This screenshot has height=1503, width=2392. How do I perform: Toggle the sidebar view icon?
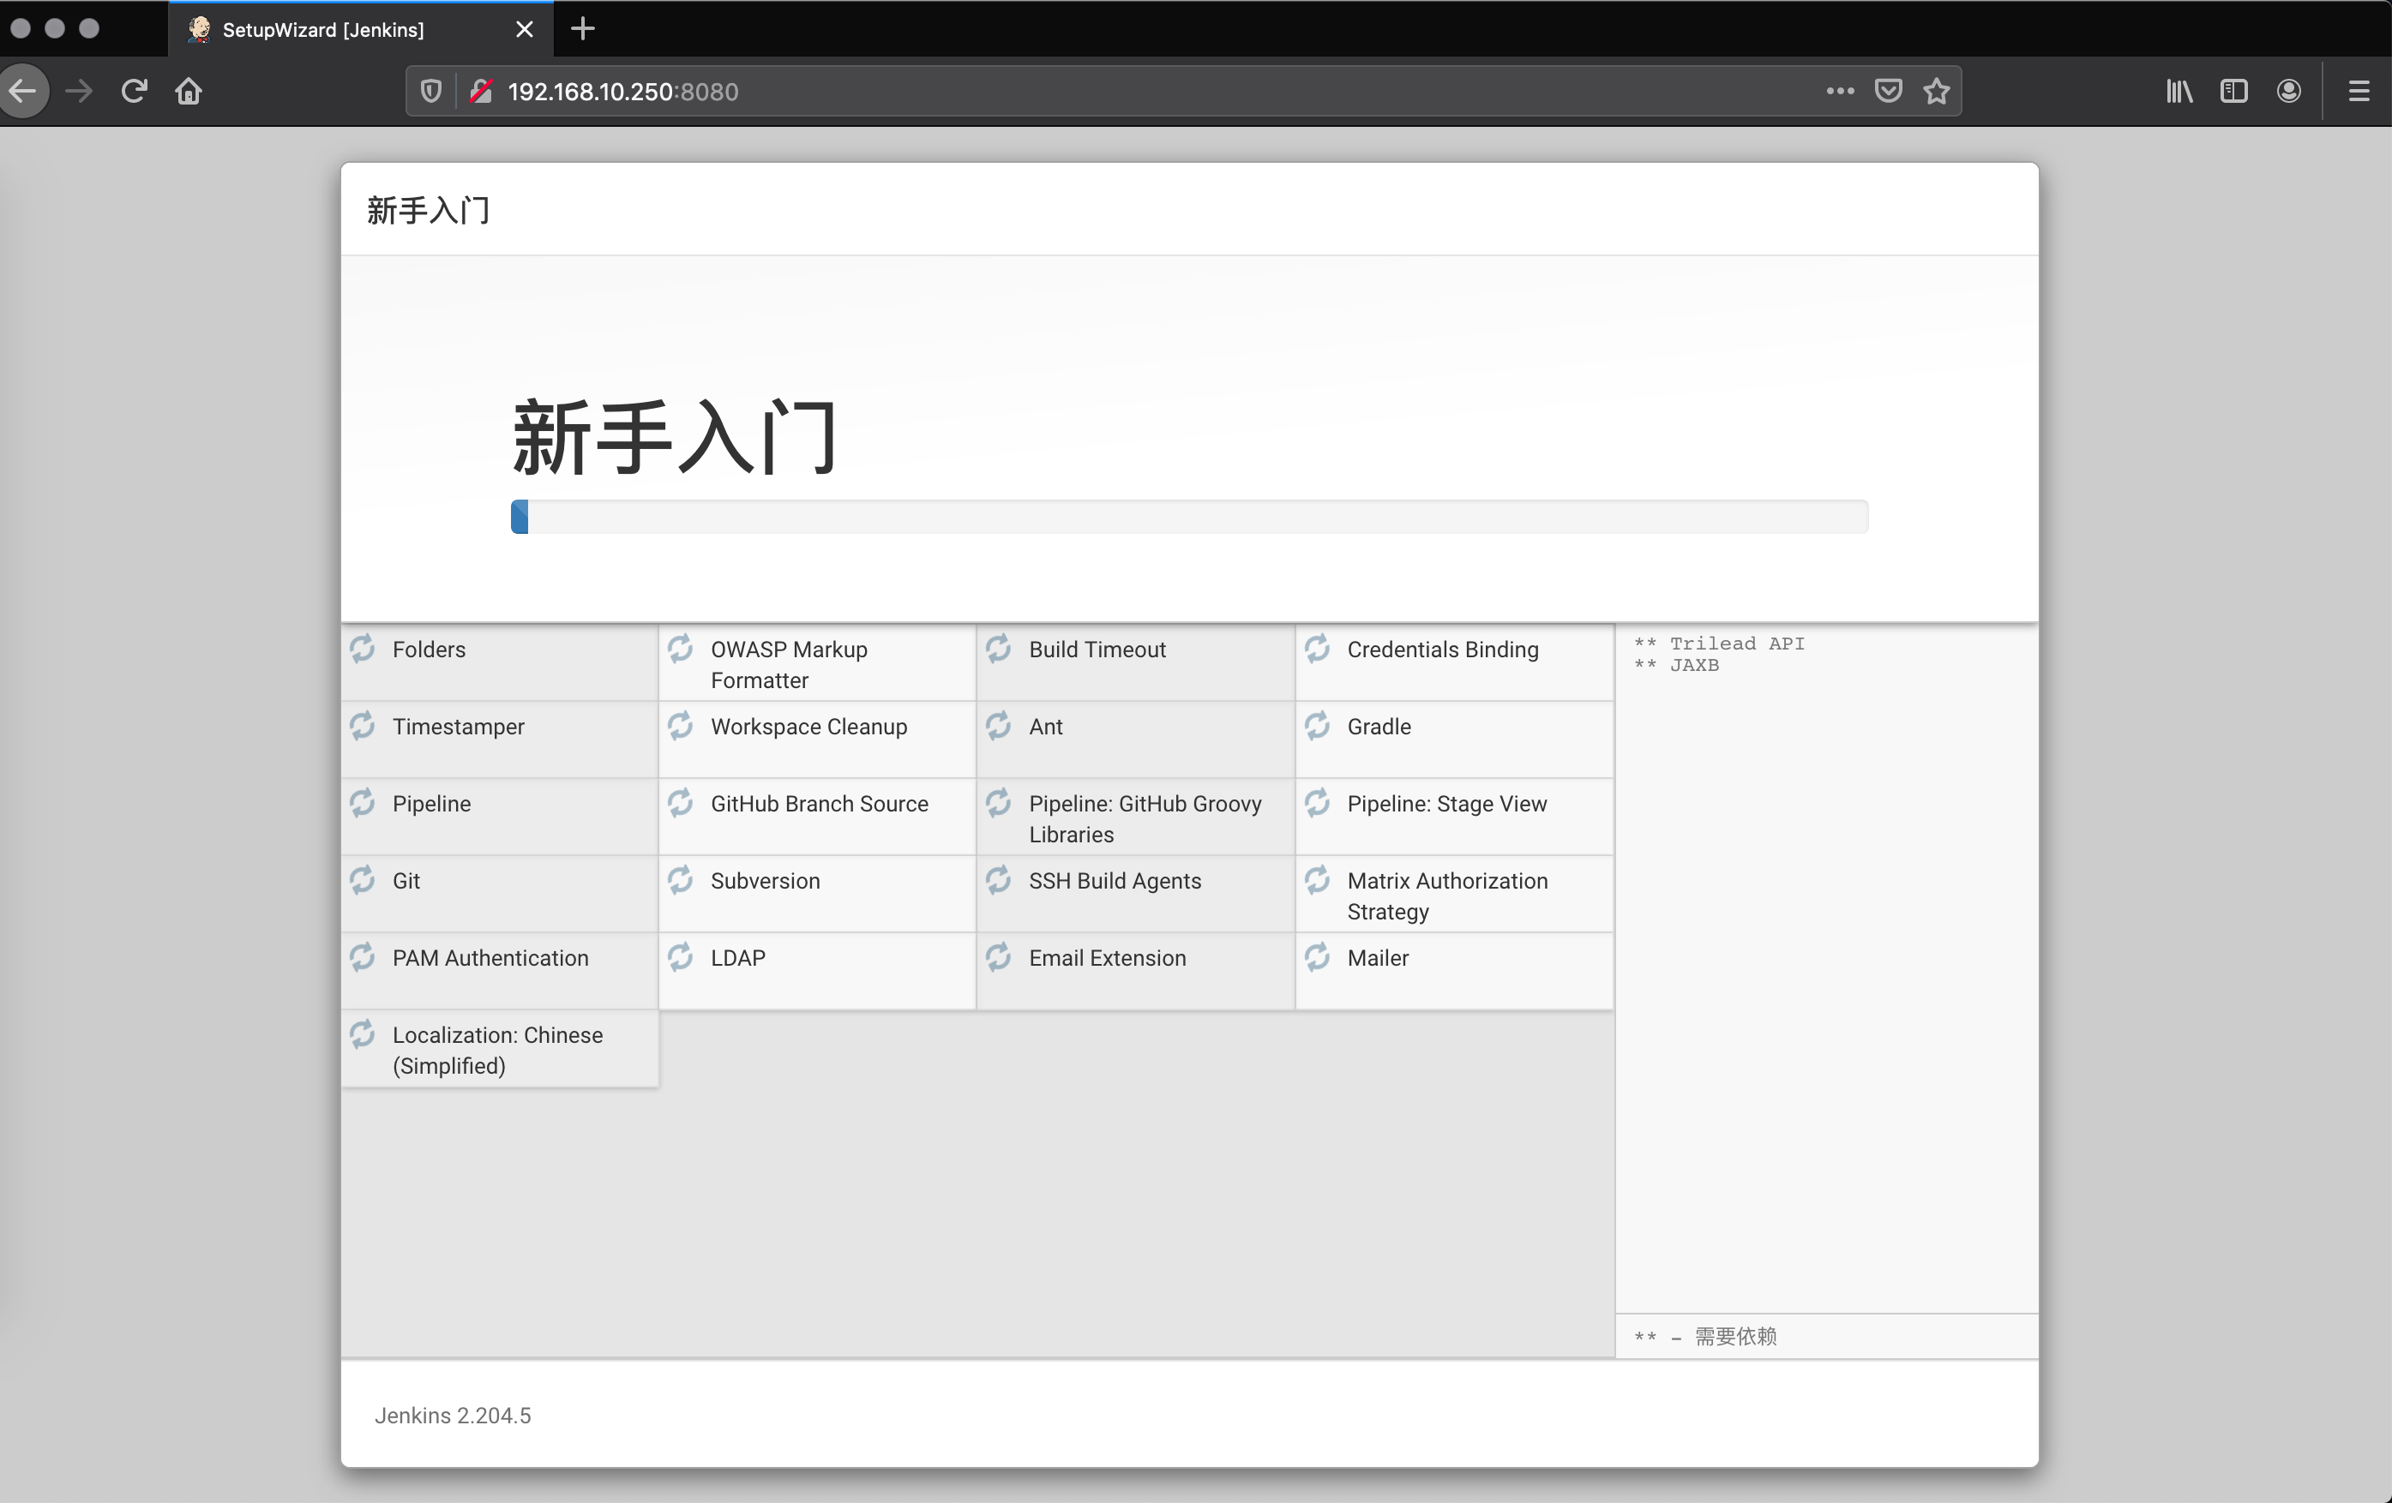click(x=2233, y=92)
